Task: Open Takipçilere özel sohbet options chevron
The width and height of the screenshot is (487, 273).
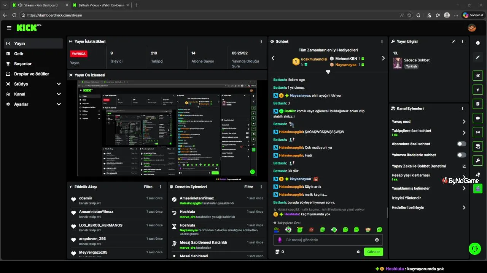Action: click(464, 133)
